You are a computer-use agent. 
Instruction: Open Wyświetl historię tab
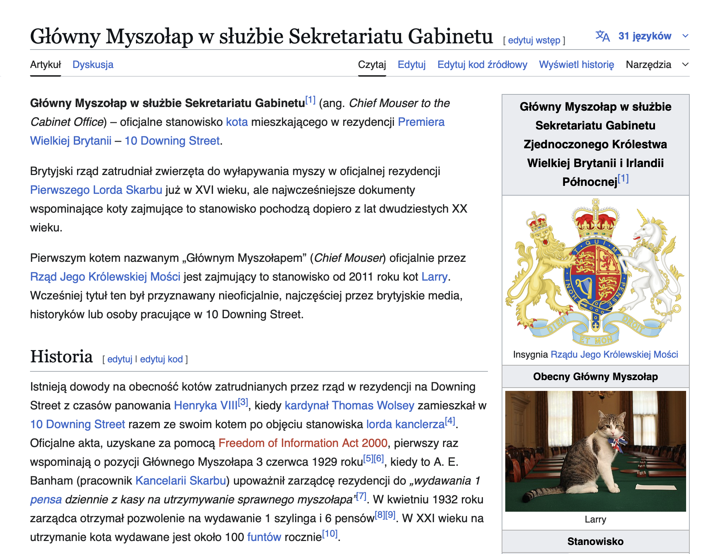[x=576, y=65]
